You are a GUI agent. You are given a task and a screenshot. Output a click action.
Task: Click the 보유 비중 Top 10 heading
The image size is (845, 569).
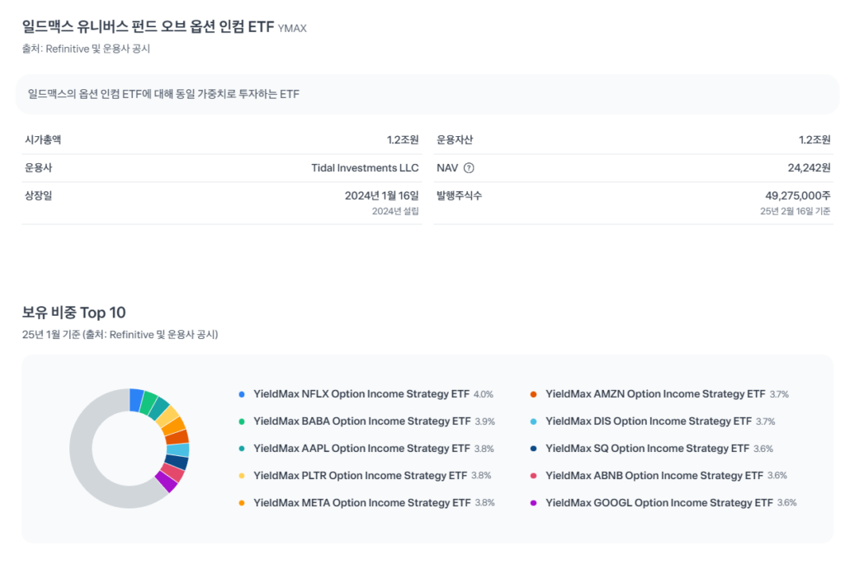coord(73,313)
